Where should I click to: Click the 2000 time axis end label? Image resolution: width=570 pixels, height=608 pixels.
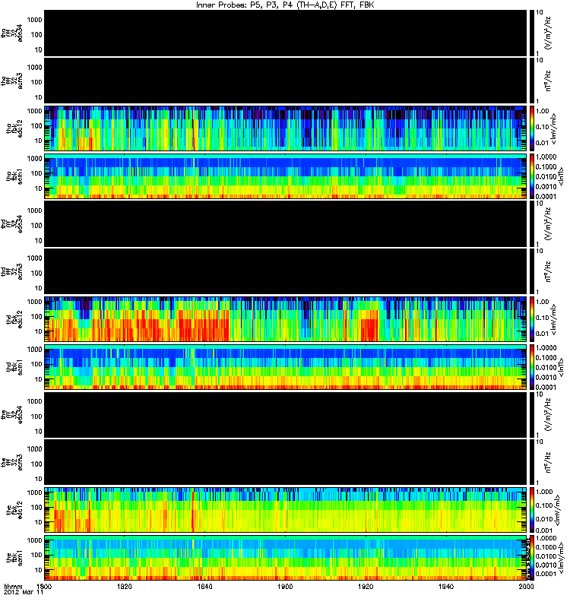pos(526,587)
